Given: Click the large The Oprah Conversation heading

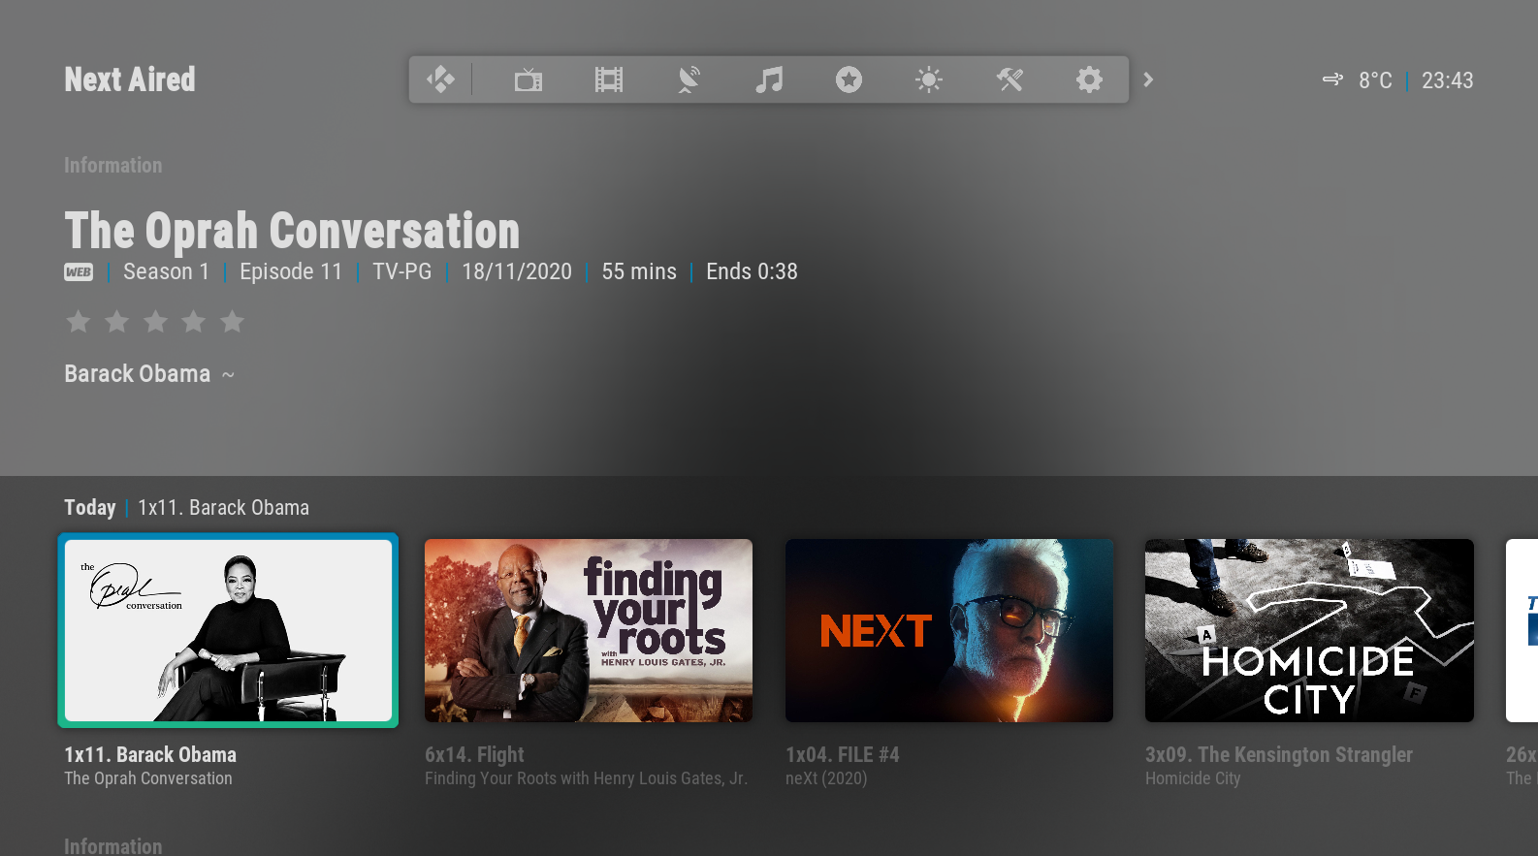Looking at the screenshot, I should (x=292, y=231).
